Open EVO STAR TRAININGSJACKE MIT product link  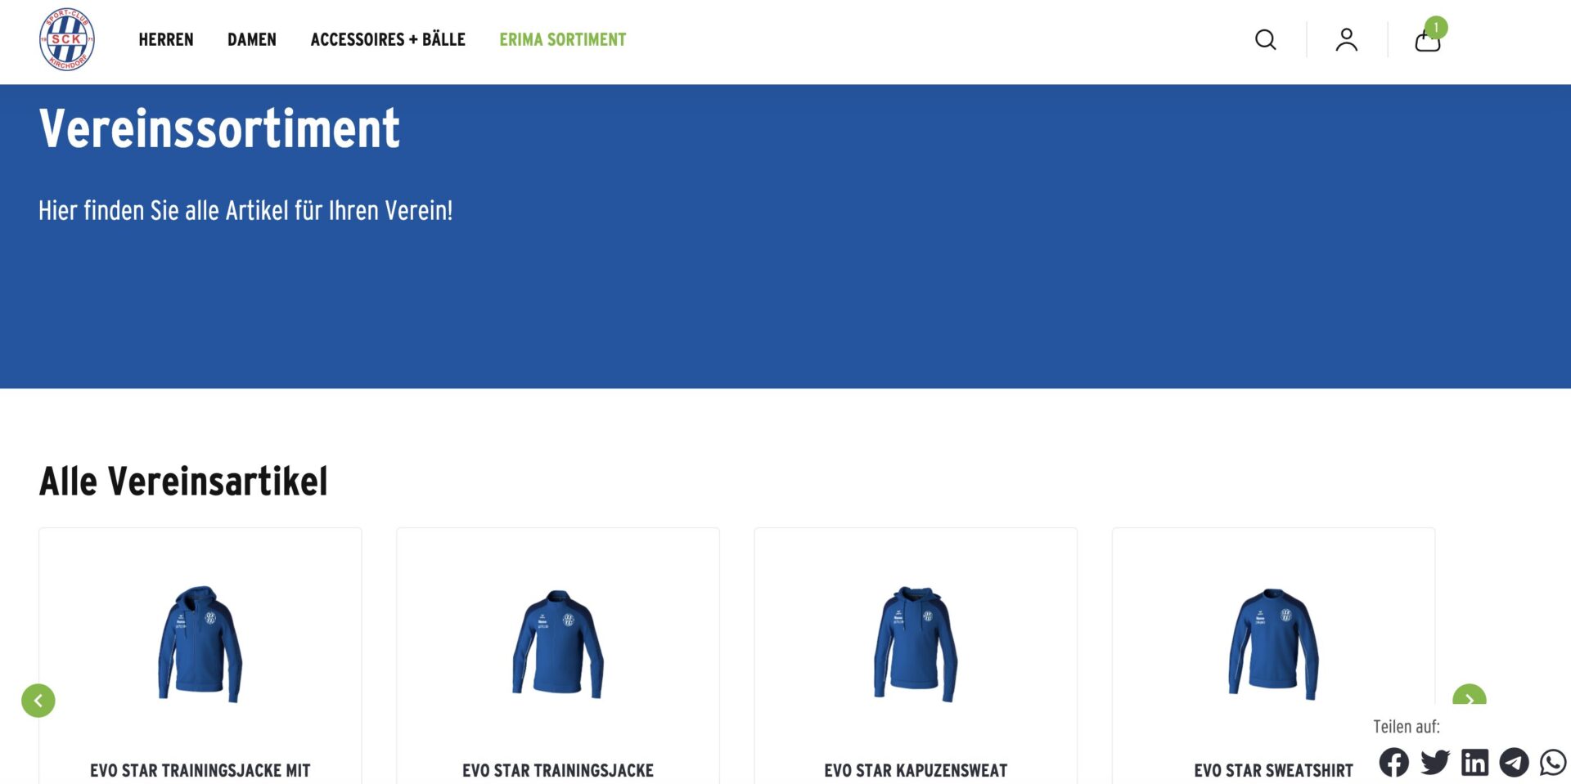tap(200, 770)
